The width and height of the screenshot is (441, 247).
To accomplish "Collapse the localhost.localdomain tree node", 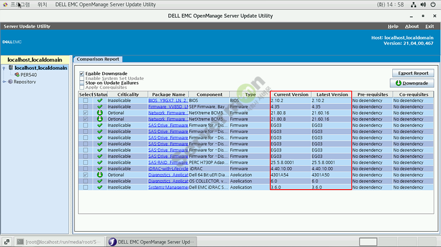I will [4, 68].
